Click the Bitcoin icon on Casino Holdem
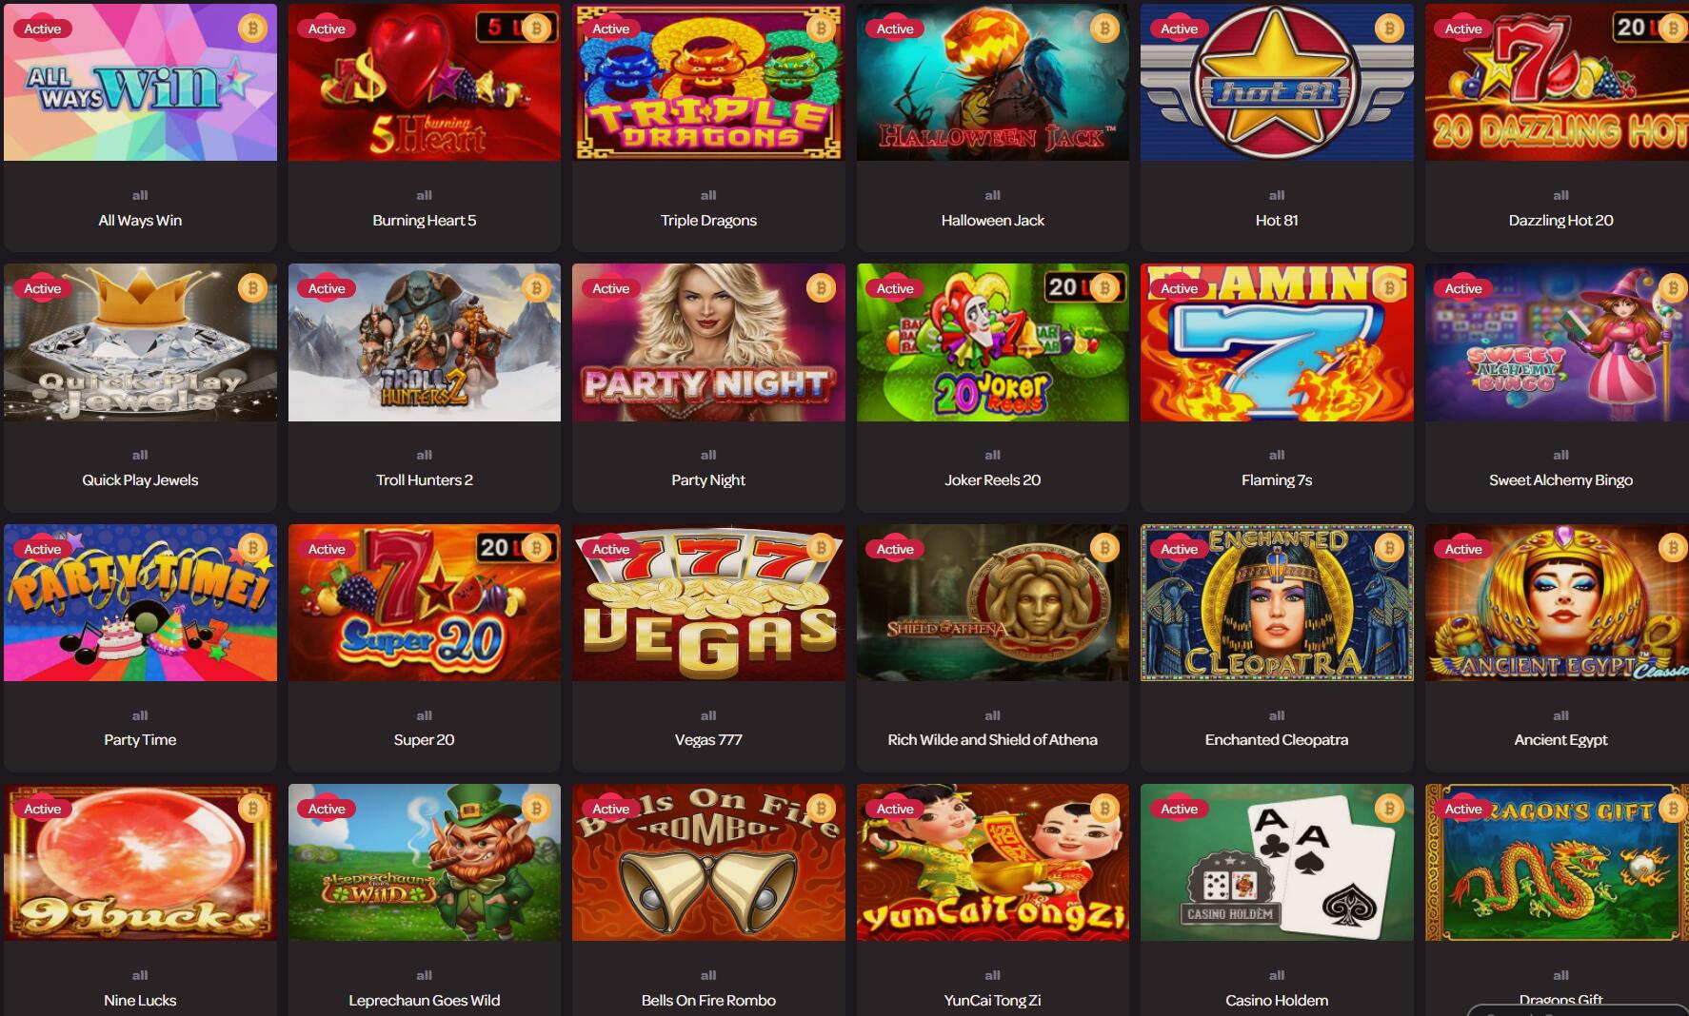The height and width of the screenshot is (1016, 1689). [1389, 809]
